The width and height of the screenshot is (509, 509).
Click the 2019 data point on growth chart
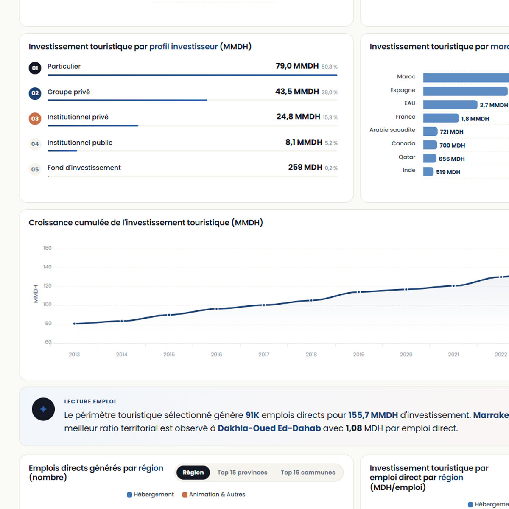(359, 292)
